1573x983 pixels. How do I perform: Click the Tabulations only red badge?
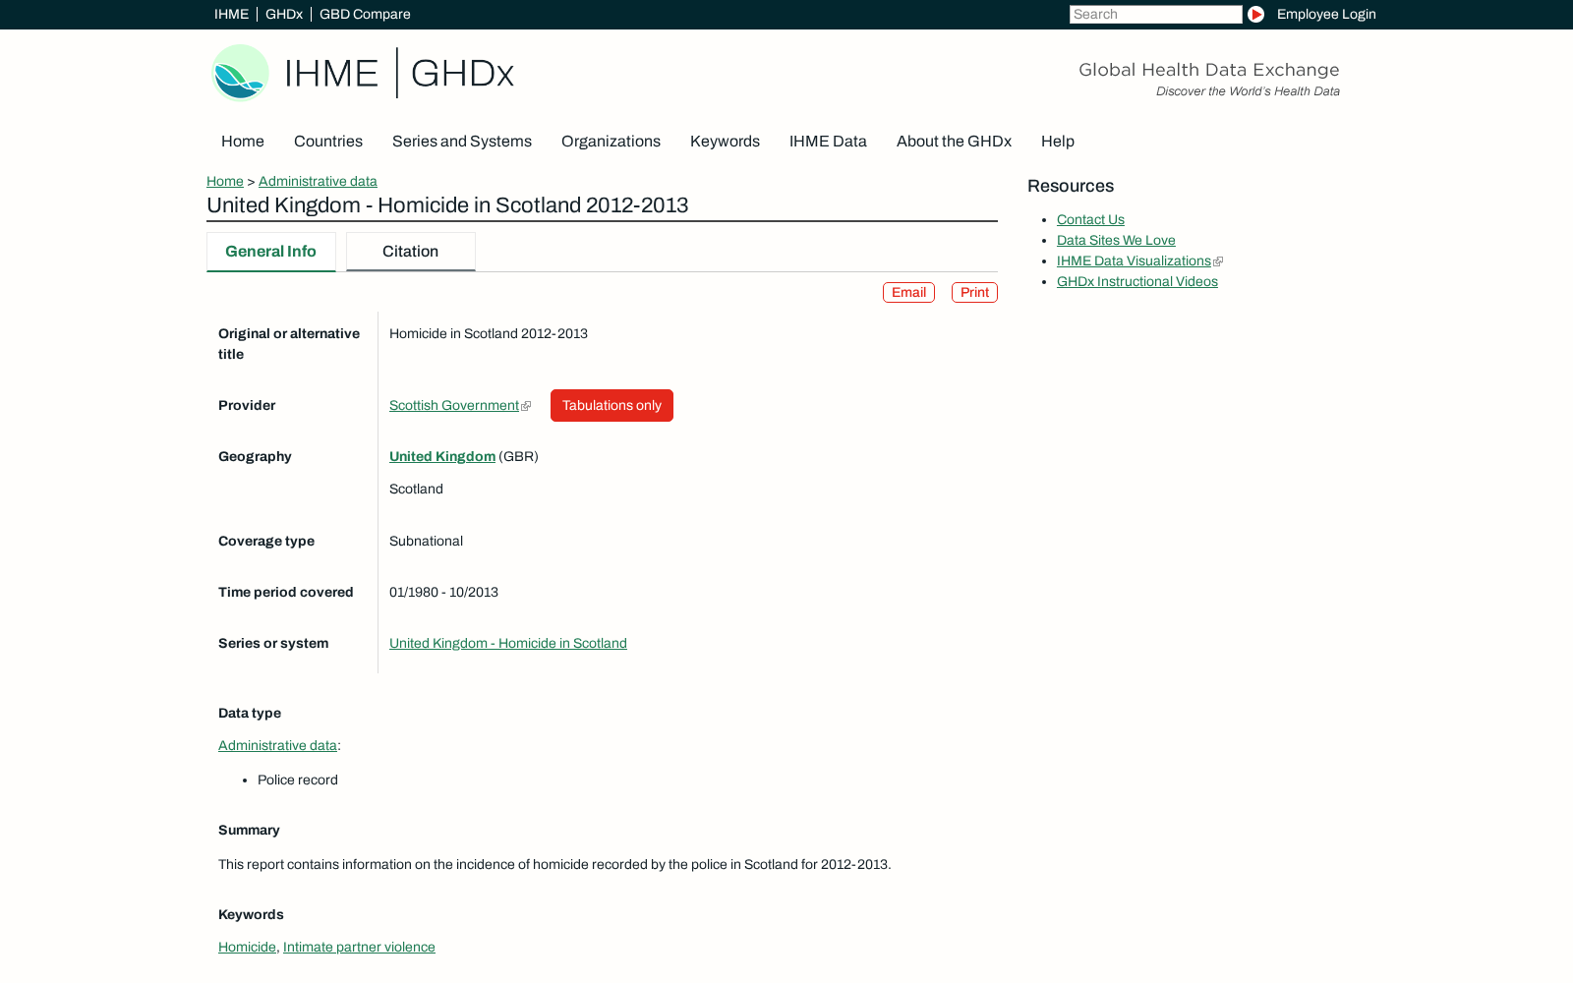(x=612, y=405)
